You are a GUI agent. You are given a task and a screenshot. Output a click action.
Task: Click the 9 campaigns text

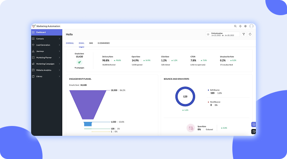point(79,68)
